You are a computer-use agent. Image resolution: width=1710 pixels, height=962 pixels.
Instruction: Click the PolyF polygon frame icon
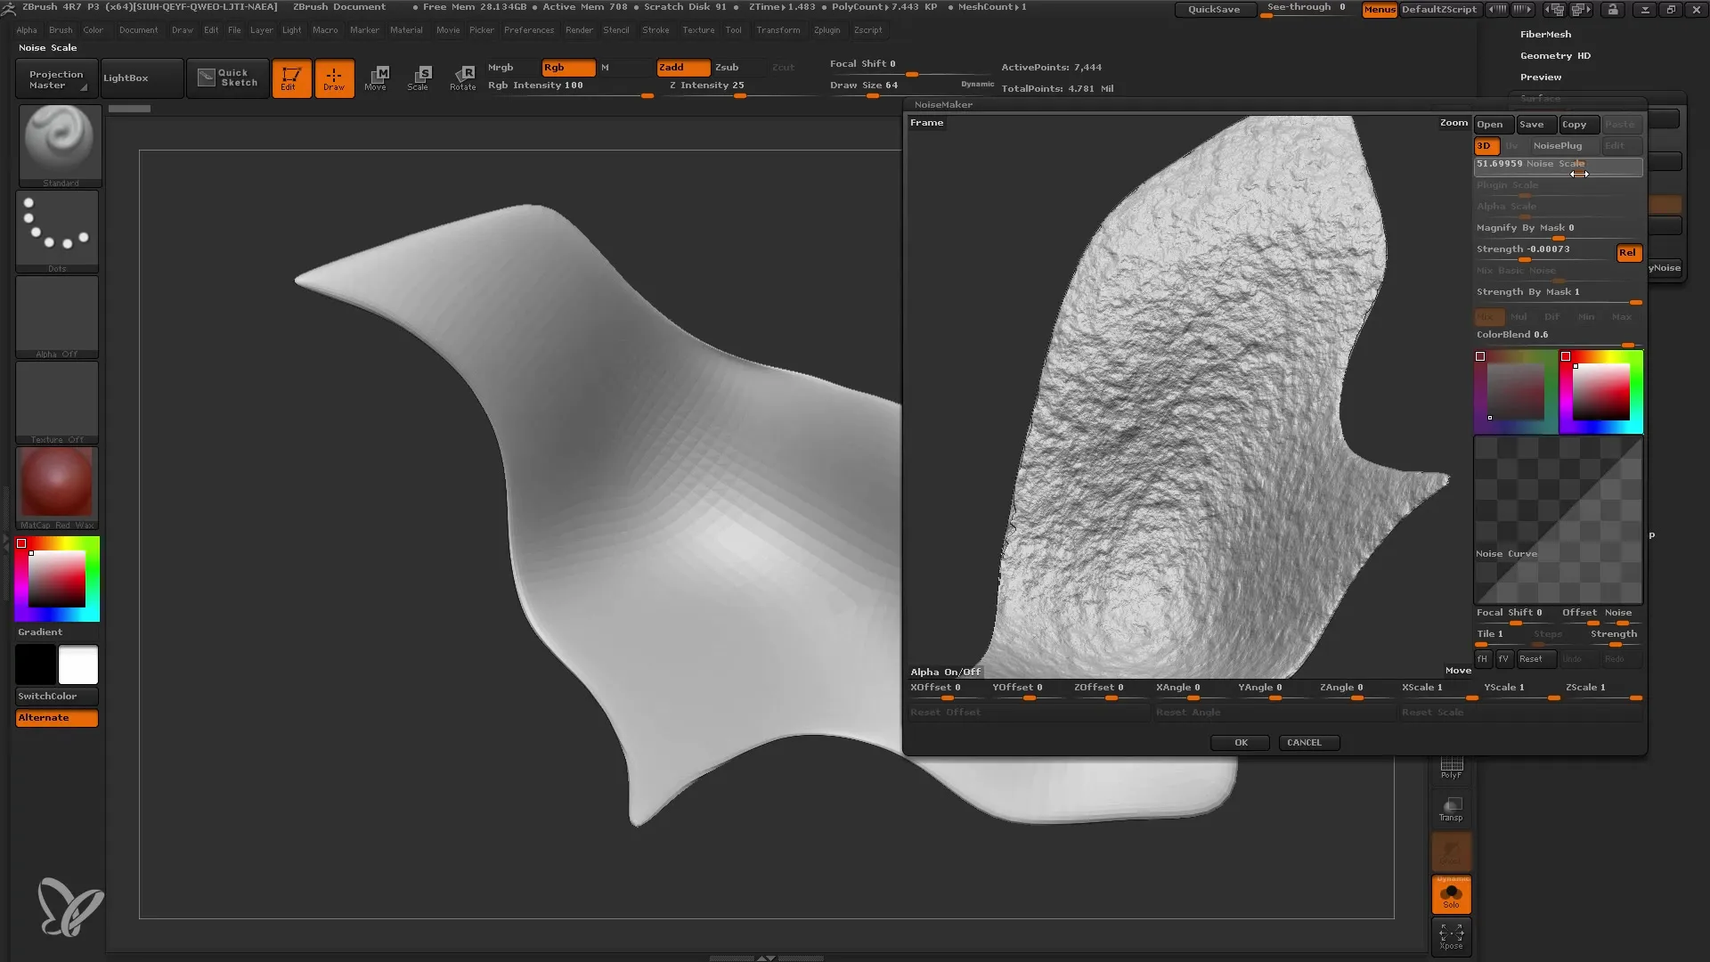click(x=1452, y=764)
